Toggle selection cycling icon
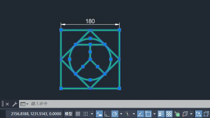This screenshot has width=210, height=118. [x=177, y=114]
